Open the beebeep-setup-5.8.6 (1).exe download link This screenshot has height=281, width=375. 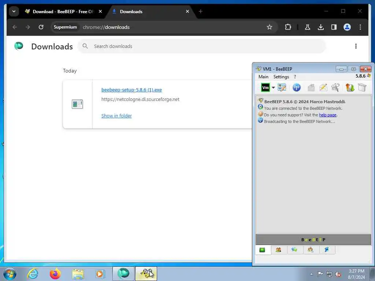131,90
